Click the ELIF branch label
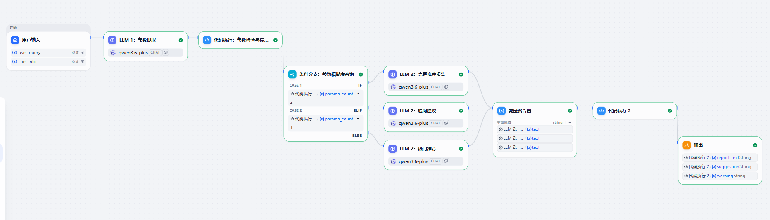The height and width of the screenshot is (220, 770). click(x=357, y=110)
